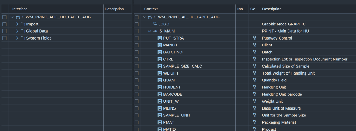
Task: Collapse the ZEWM_PRINT_AF_HU_LABEL_AUG context node
Action: pyautogui.click(x=145, y=17)
